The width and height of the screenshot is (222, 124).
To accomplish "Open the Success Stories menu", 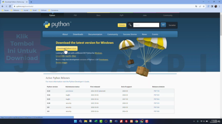I will point(130,34).
